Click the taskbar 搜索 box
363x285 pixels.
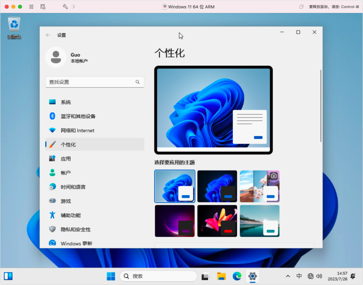(x=158, y=276)
